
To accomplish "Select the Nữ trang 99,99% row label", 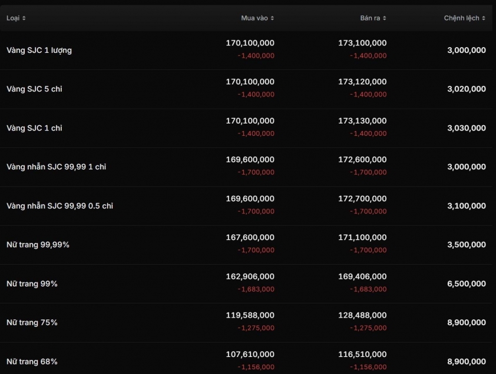I will pos(38,245).
